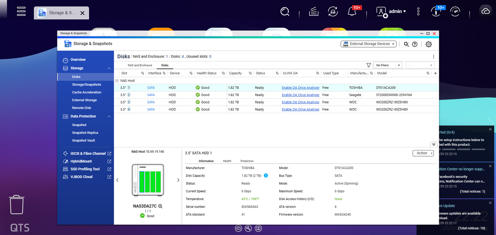Collapse the Data Protection sidebar section

point(109,116)
